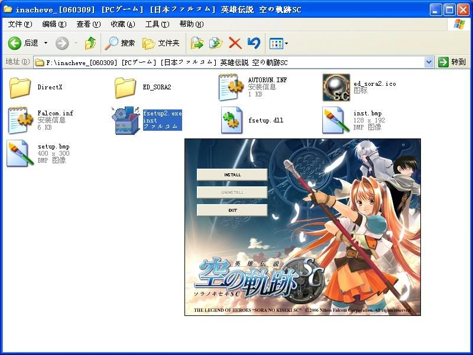The height and width of the screenshot is (355, 473).
Task: Click the DirectX folder name label
Action: (x=50, y=87)
